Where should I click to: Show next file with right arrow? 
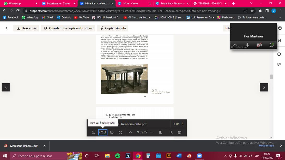[x=264, y=87]
